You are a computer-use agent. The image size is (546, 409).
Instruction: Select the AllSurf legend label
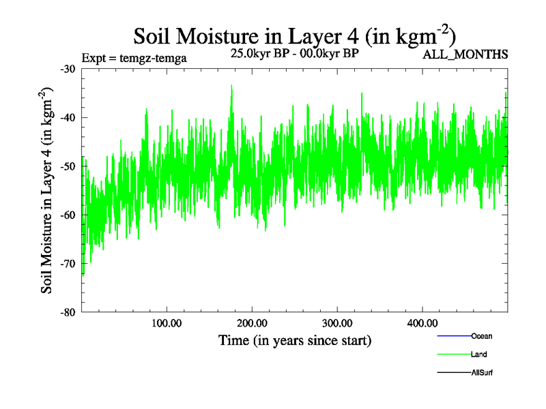click(482, 373)
